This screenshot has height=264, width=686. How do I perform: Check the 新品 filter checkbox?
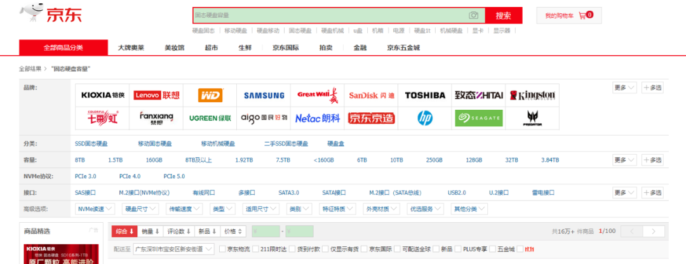click(x=436, y=249)
